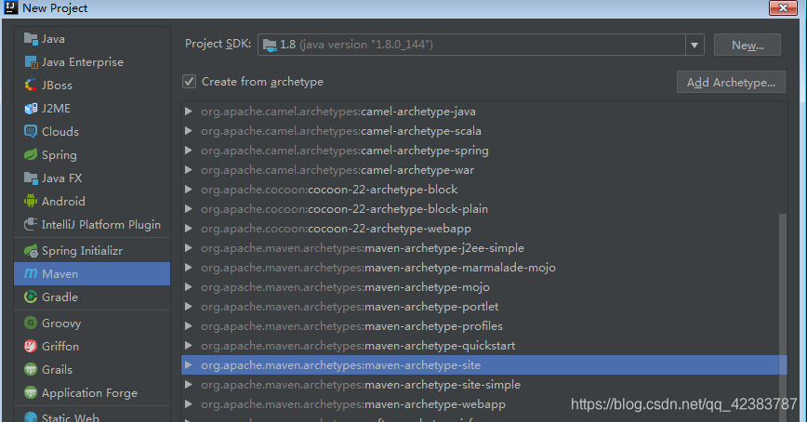
Task: Click the Griffon icon
Action: (x=31, y=346)
